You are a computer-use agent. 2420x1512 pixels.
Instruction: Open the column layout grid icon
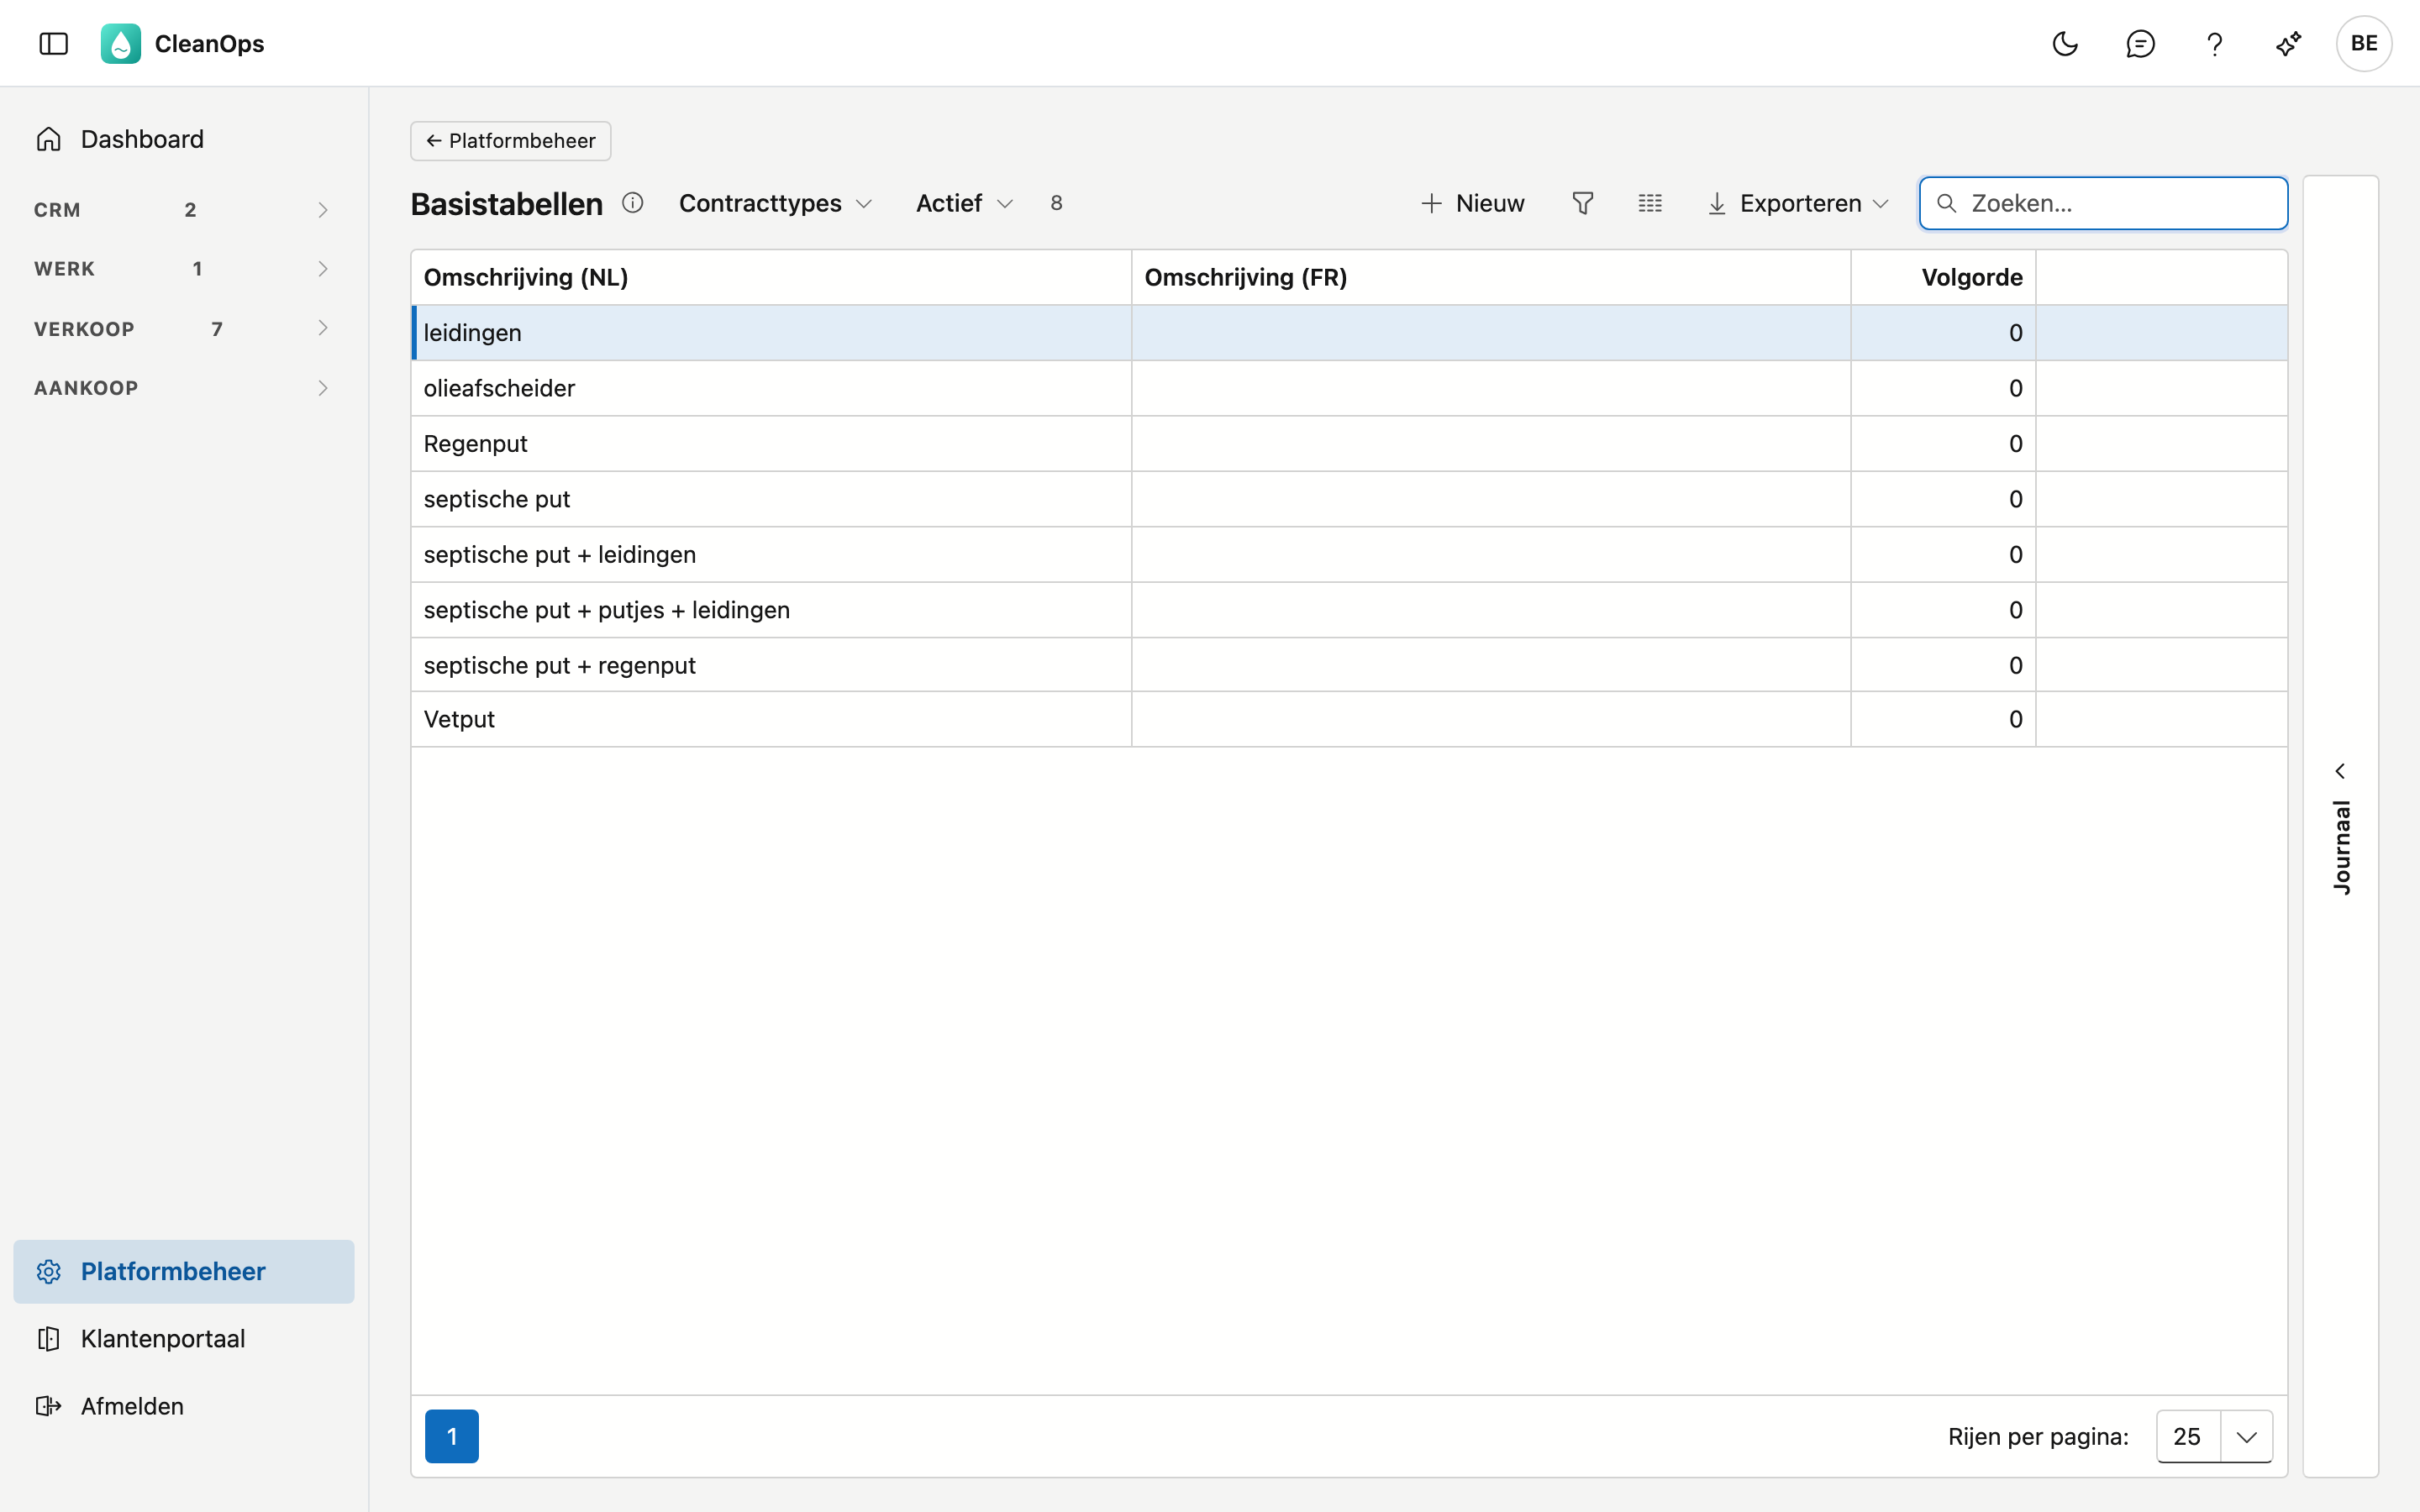(x=1650, y=204)
